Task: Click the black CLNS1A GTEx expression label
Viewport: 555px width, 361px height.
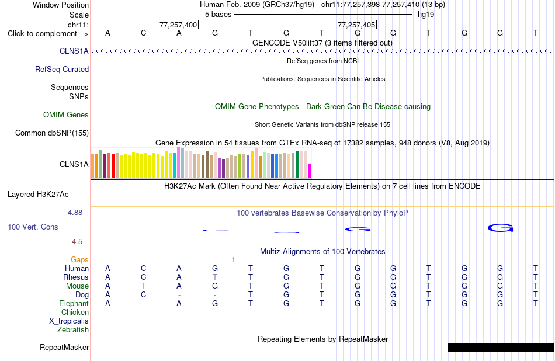Action: pyautogui.click(x=74, y=165)
